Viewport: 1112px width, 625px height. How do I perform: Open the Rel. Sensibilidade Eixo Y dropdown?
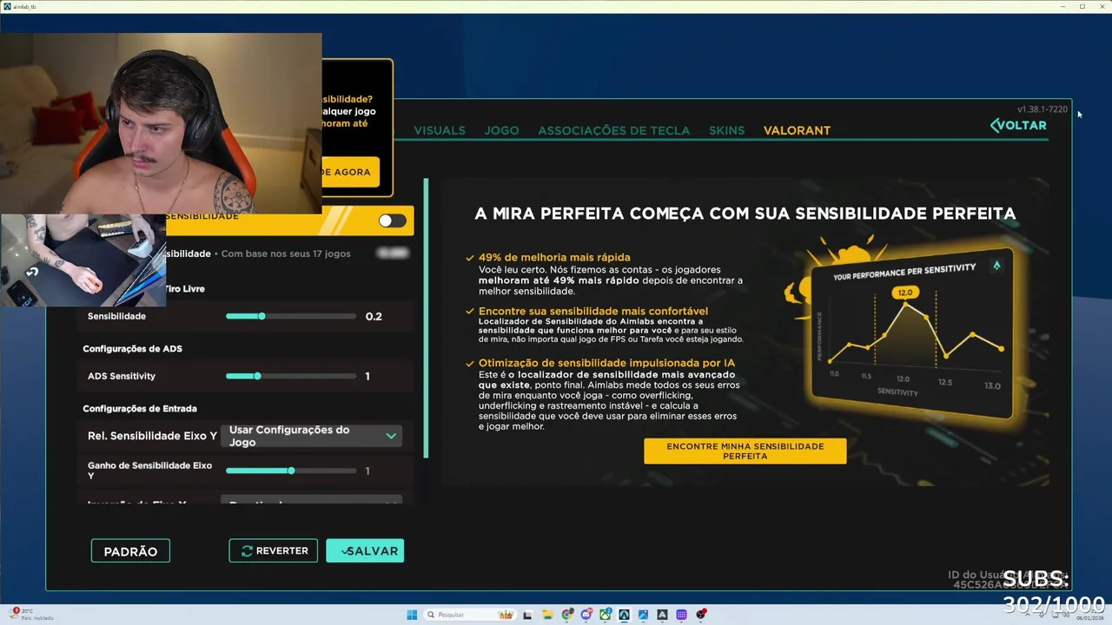click(311, 436)
